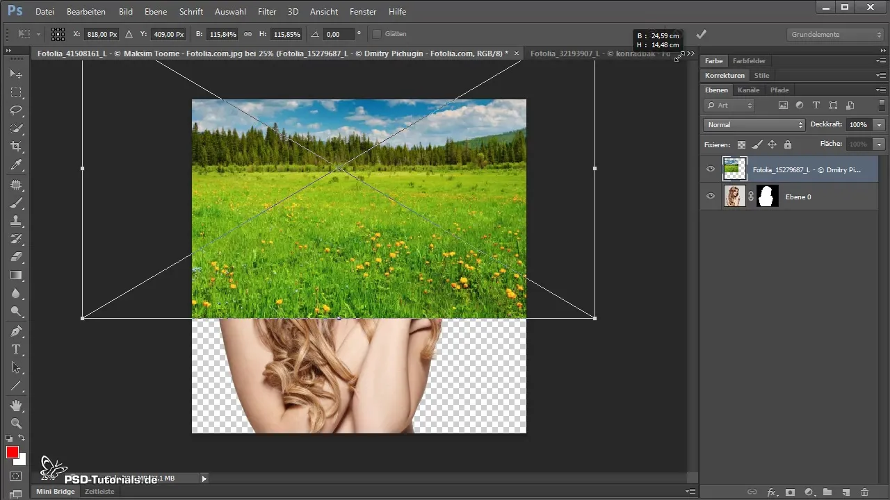Select the Blur tool
890x500 pixels.
click(x=16, y=294)
